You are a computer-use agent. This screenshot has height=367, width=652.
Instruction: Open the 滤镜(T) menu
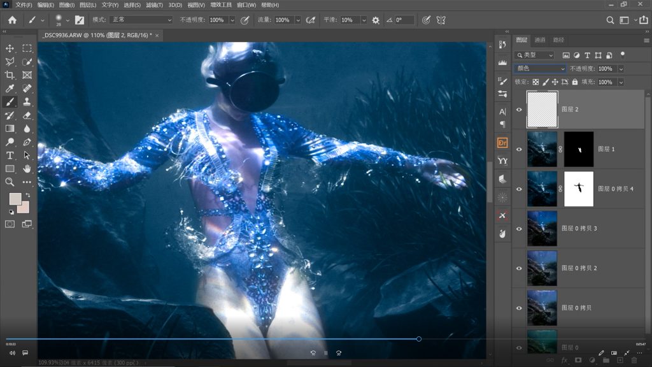pyautogui.click(x=154, y=5)
